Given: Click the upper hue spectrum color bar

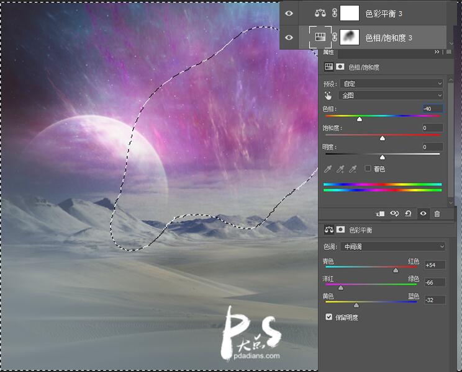Looking at the screenshot, I should [x=383, y=184].
